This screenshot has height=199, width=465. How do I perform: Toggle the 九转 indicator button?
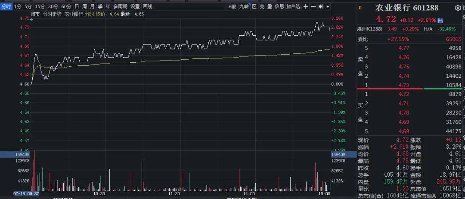[245, 6]
